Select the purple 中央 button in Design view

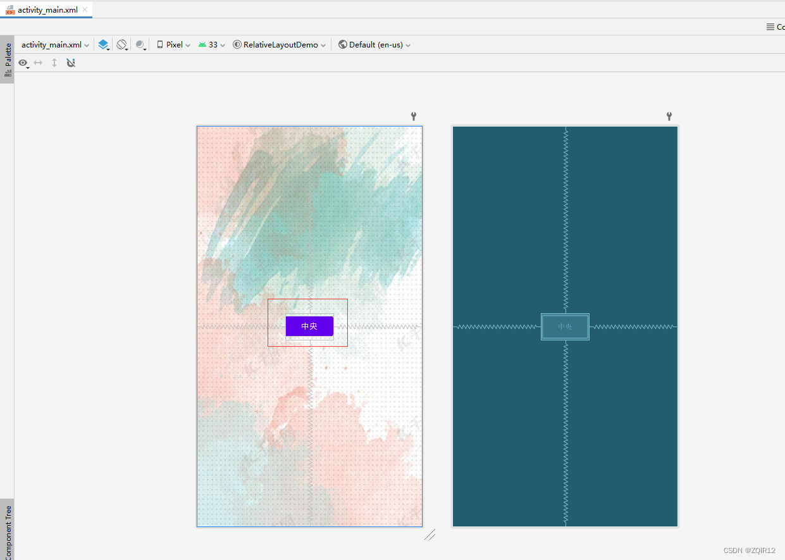309,326
